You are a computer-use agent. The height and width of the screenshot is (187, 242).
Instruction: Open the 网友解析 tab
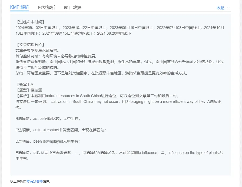47,8
